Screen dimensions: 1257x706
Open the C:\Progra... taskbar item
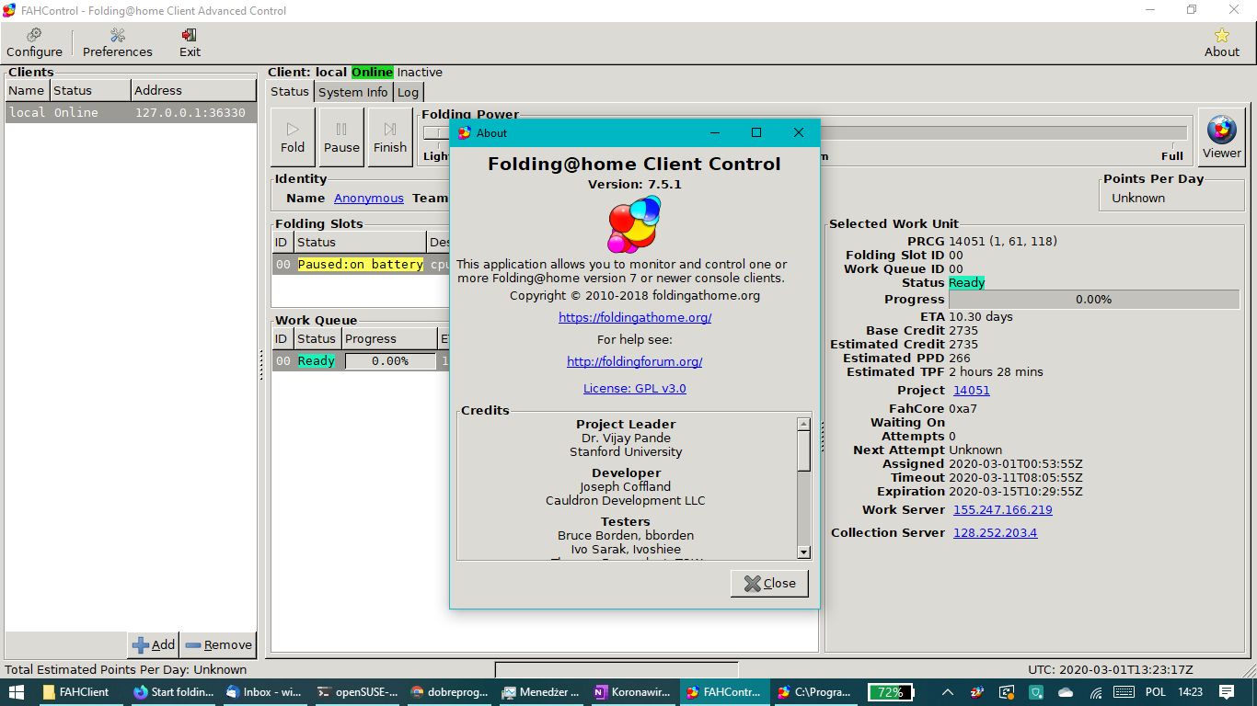[817, 692]
